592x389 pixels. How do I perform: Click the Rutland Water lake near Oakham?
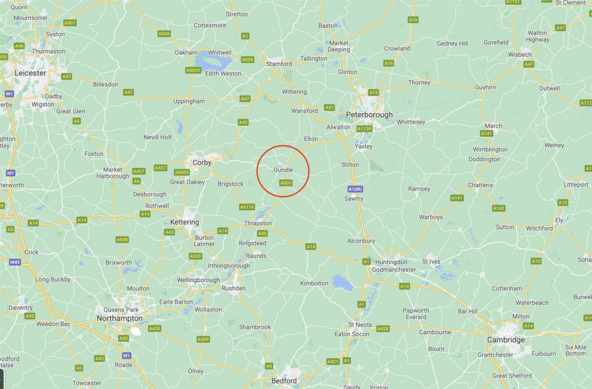215,61
